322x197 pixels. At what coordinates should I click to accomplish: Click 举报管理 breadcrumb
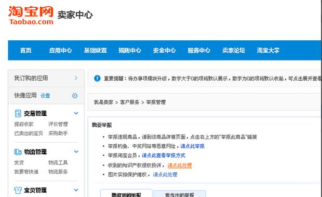click(x=156, y=102)
